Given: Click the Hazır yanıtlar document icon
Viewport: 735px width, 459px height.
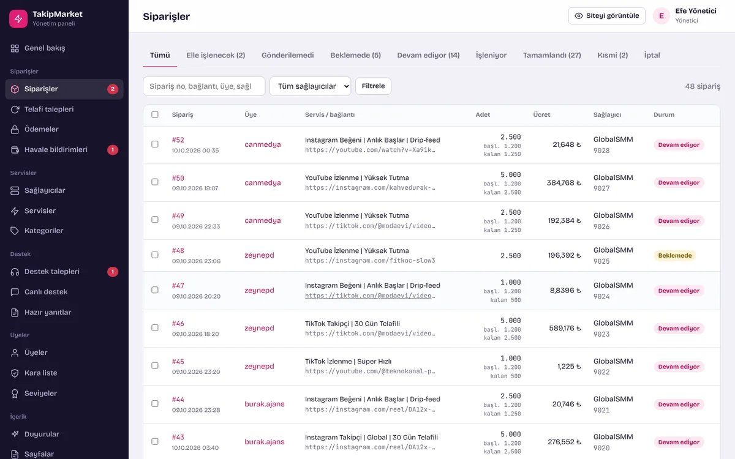Looking at the screenshot, I should [x=15, y=312].
